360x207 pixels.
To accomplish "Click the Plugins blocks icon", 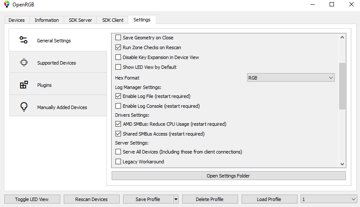I will pos(24,85).
